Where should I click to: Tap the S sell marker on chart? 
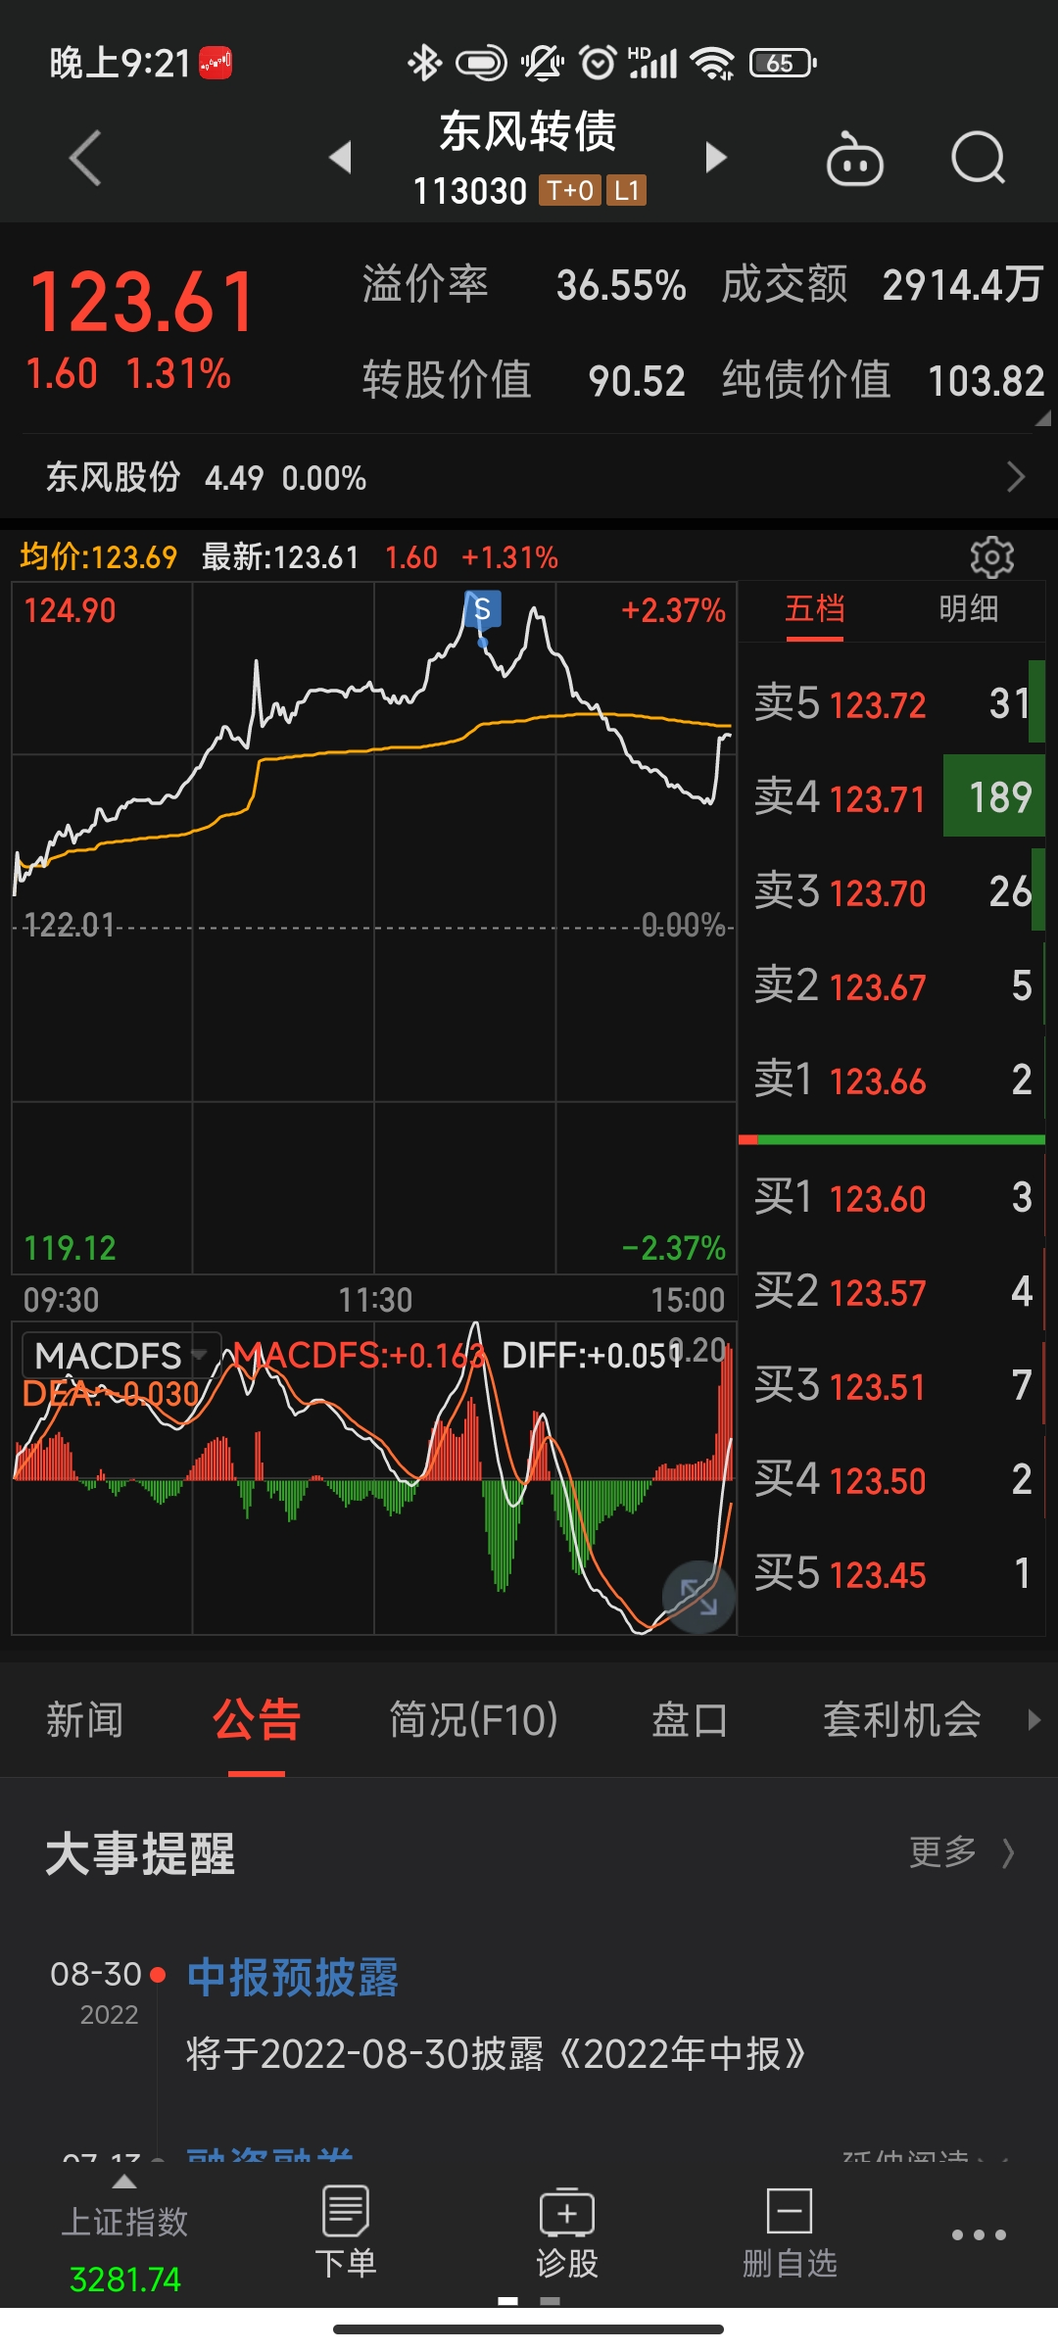coord(482,610)
